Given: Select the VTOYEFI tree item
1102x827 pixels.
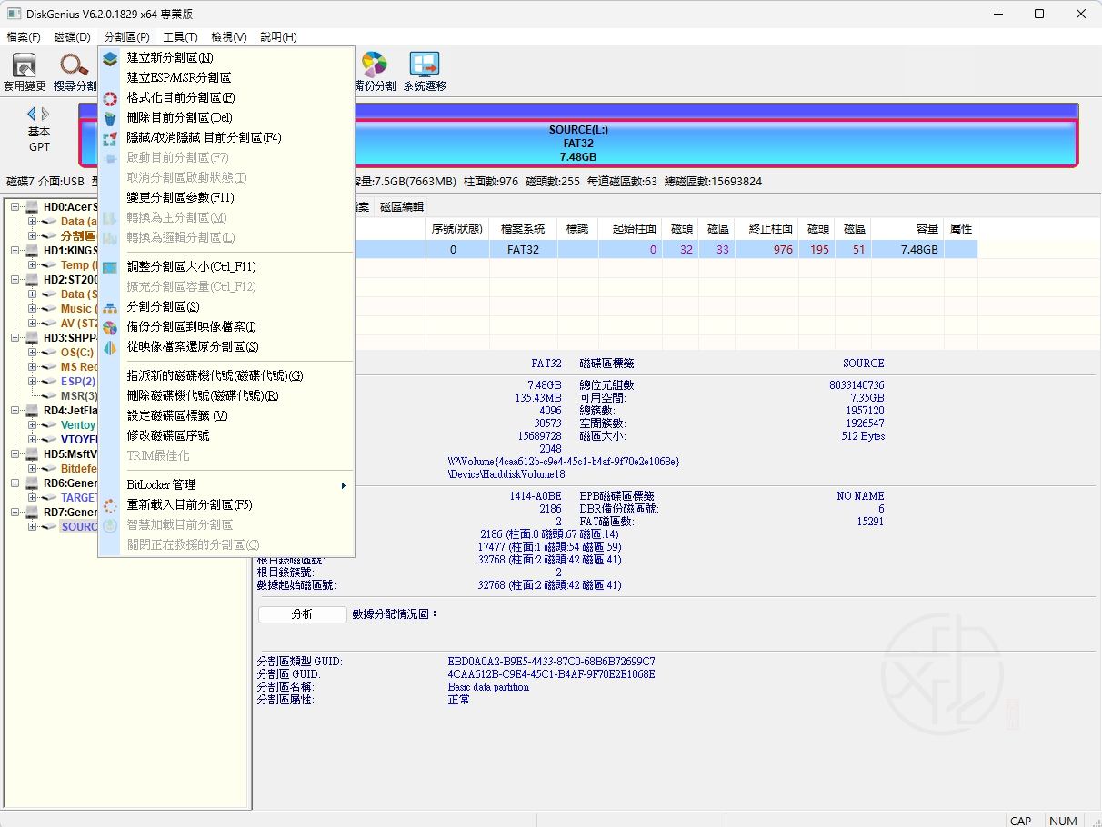Looking at the screenshot, I should (x=79, y=440).
